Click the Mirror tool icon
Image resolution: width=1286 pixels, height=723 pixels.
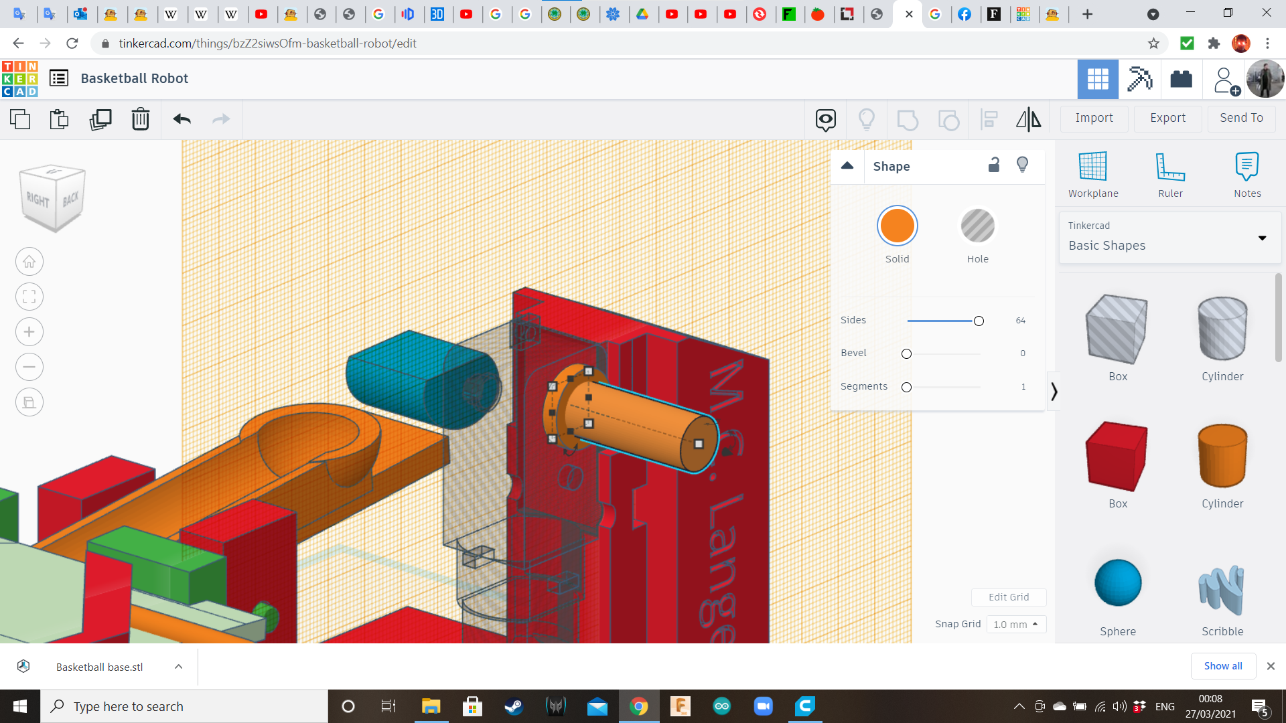click(1028, 120)
